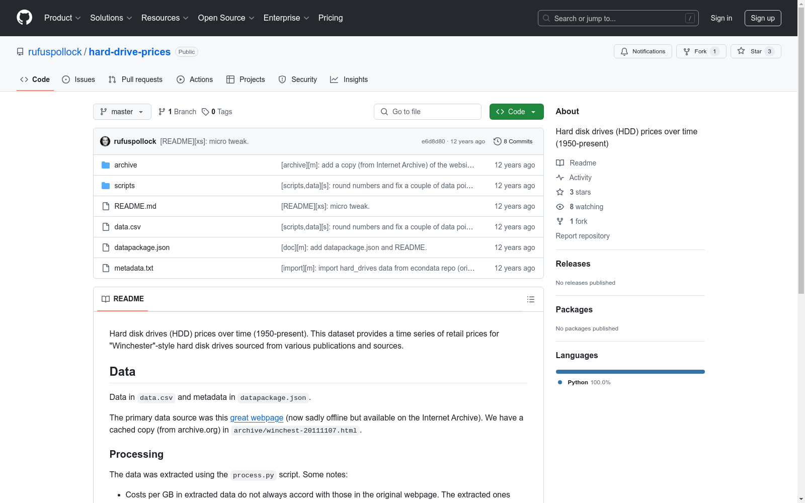Image resolution: width=805 pixels, height=503 pixels.
Task: Click the Notifications bell icon
Action: click(x=624, y=51)
